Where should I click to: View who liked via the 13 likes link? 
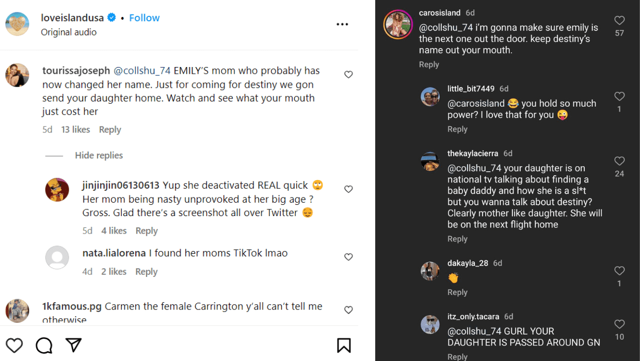(75, 129)
